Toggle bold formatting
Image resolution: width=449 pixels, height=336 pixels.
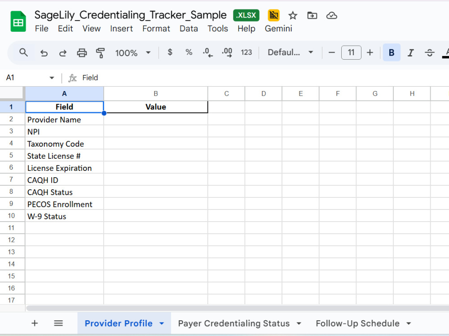[392, 52]
